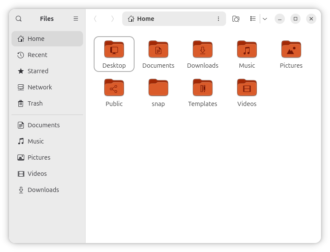Open the path bar three-dot menu
Screen dimensions: 330x252
[218, 19]
